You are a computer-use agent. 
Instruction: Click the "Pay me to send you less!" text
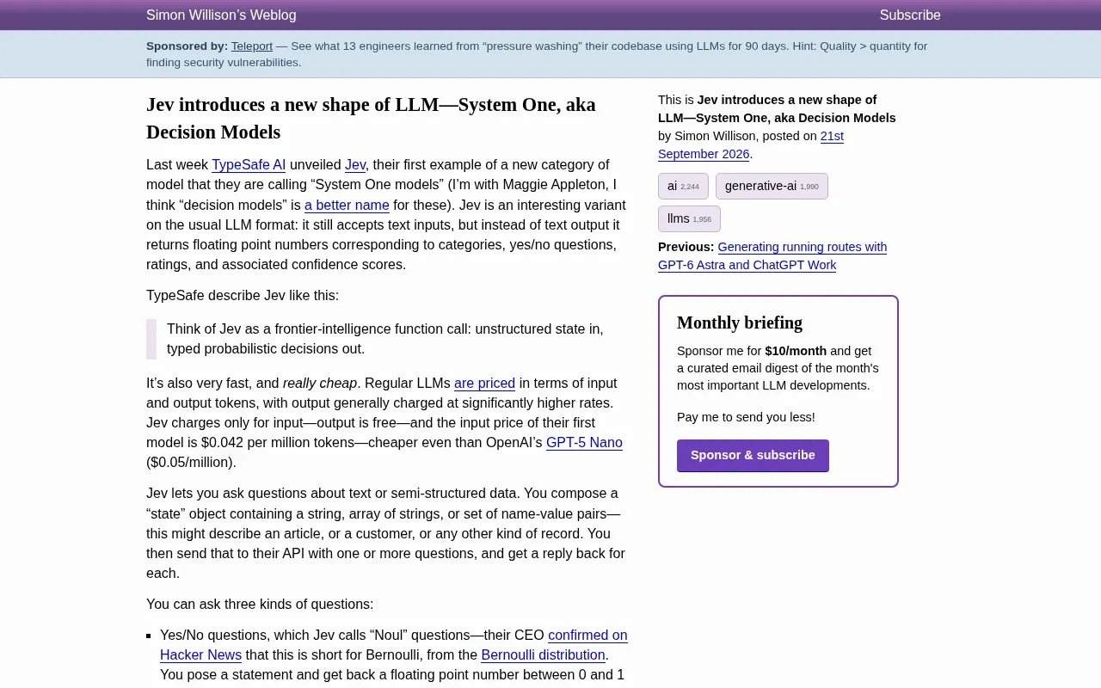[746, 417]
